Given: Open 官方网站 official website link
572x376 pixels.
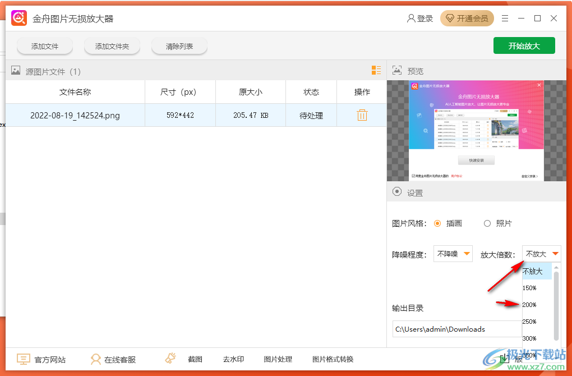Looking at the screenshot, I should pyautogui.click(x=50, y=360).
